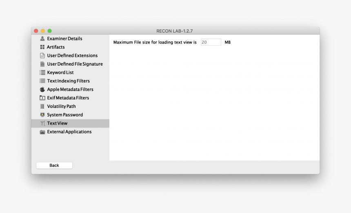This screenshot has width=351, height=213.
Task: Click the Back button
Action: 54,165
